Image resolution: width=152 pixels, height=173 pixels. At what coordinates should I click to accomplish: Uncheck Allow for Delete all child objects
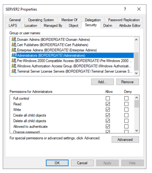coord(108,121)
